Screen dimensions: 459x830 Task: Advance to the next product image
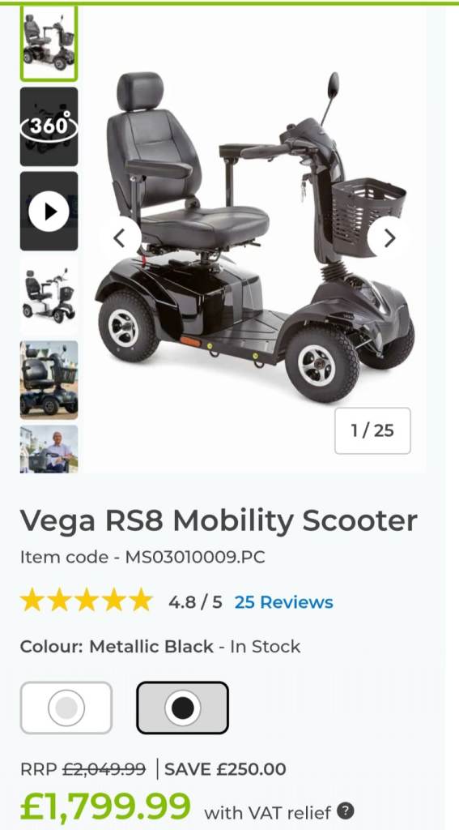389,238
